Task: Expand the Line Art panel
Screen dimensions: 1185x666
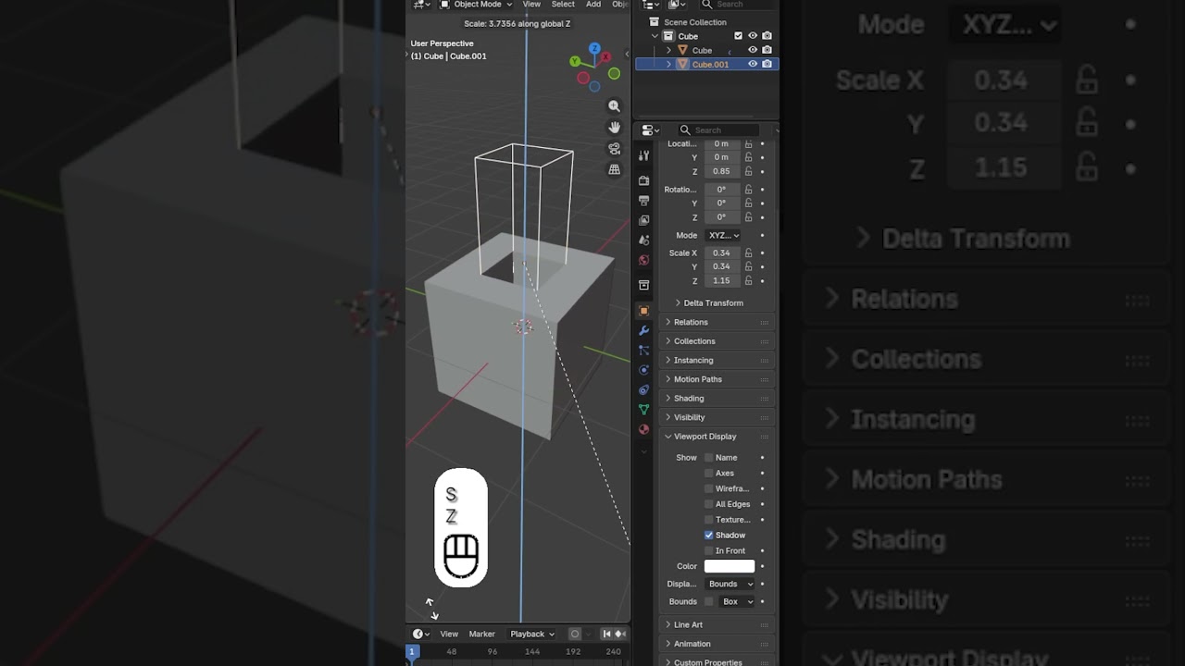Action: click(718, 624)
